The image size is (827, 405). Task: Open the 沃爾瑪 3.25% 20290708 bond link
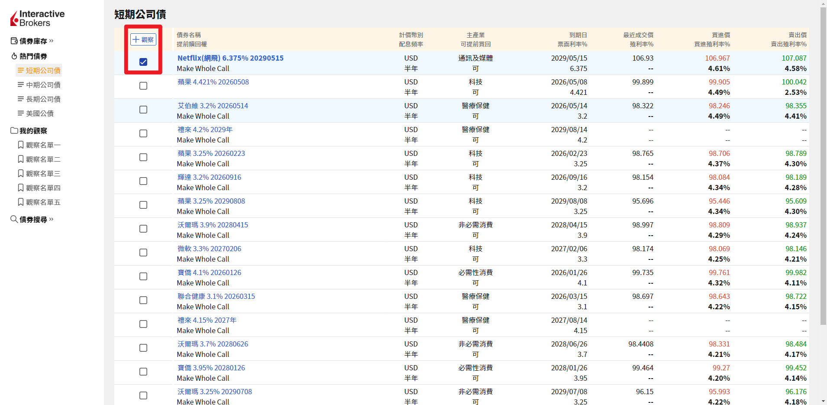tap(214, 392)
